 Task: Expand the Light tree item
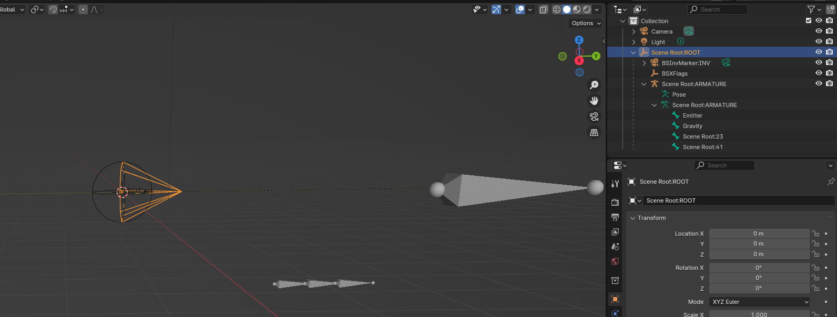pyautogui.click(x=634, y=42)
